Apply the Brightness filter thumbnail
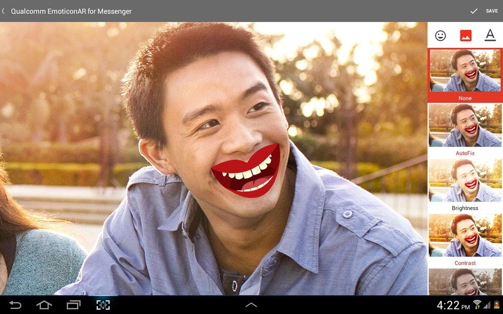 tap(465, 181)
